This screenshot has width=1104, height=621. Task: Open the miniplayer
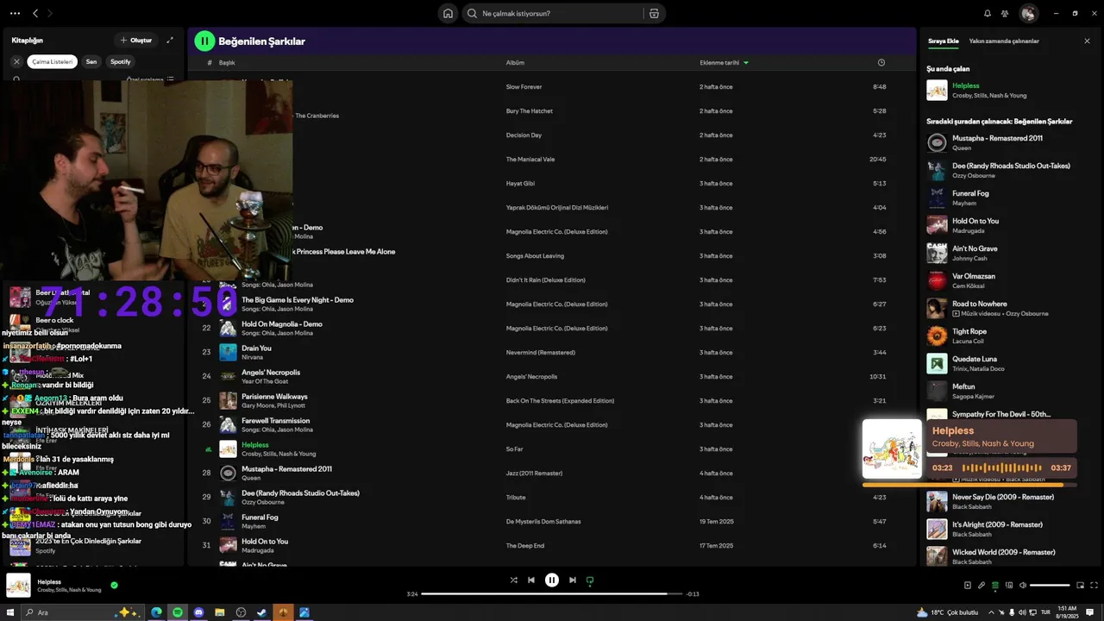point(1080,585)
